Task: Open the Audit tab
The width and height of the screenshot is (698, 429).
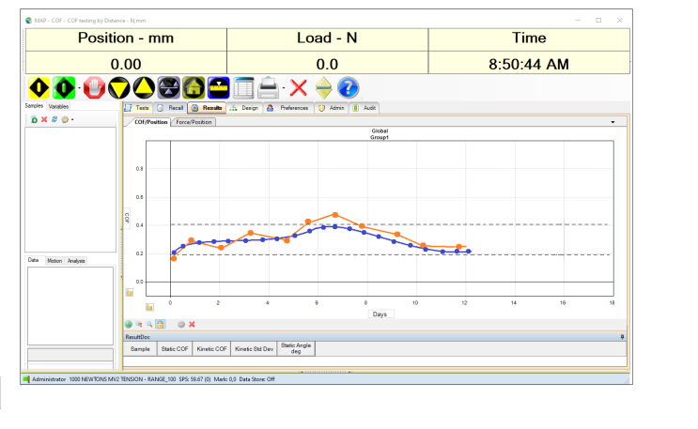Action: (365, 108)
